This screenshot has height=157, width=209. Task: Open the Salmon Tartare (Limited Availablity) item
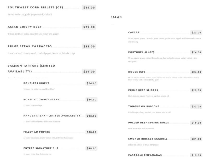click(x=31, y=69)
